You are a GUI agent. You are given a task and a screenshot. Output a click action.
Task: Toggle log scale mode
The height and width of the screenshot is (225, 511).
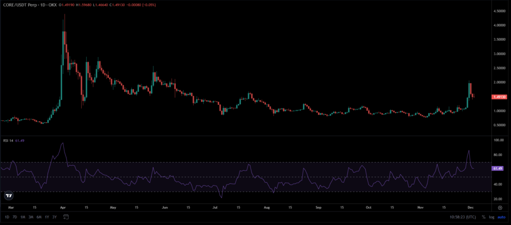pyautogui.click(x=491, y=217)
